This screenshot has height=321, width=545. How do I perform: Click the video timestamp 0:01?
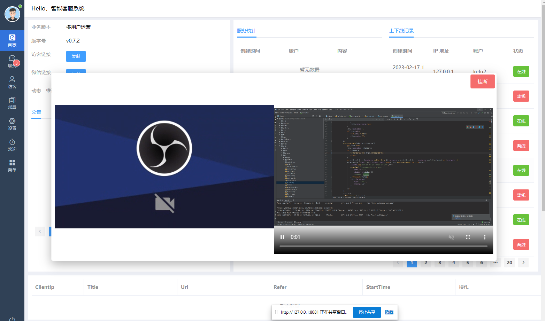[295, 237]
